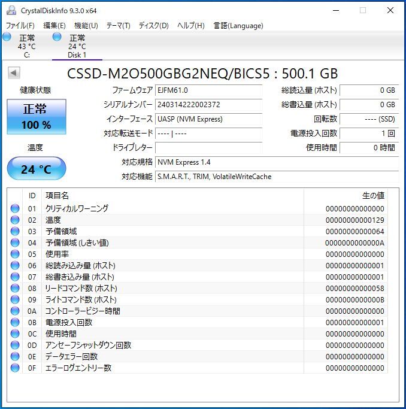Select the Disk 1 tab
The image size is (406, 409).
point(77,46)
